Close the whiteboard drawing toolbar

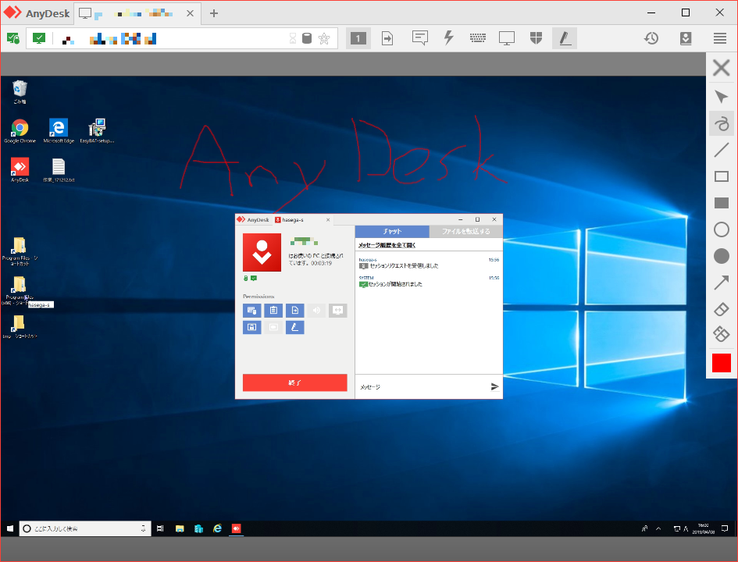point(721,68)
